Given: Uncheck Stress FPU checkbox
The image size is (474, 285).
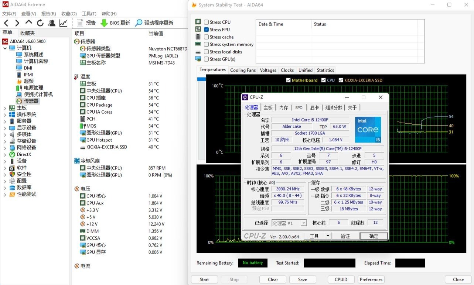Looking at the screenshot, I should [x=206, y=30].
